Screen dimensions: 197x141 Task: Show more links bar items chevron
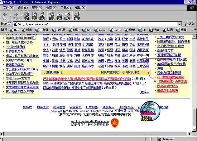coord(195,29)
